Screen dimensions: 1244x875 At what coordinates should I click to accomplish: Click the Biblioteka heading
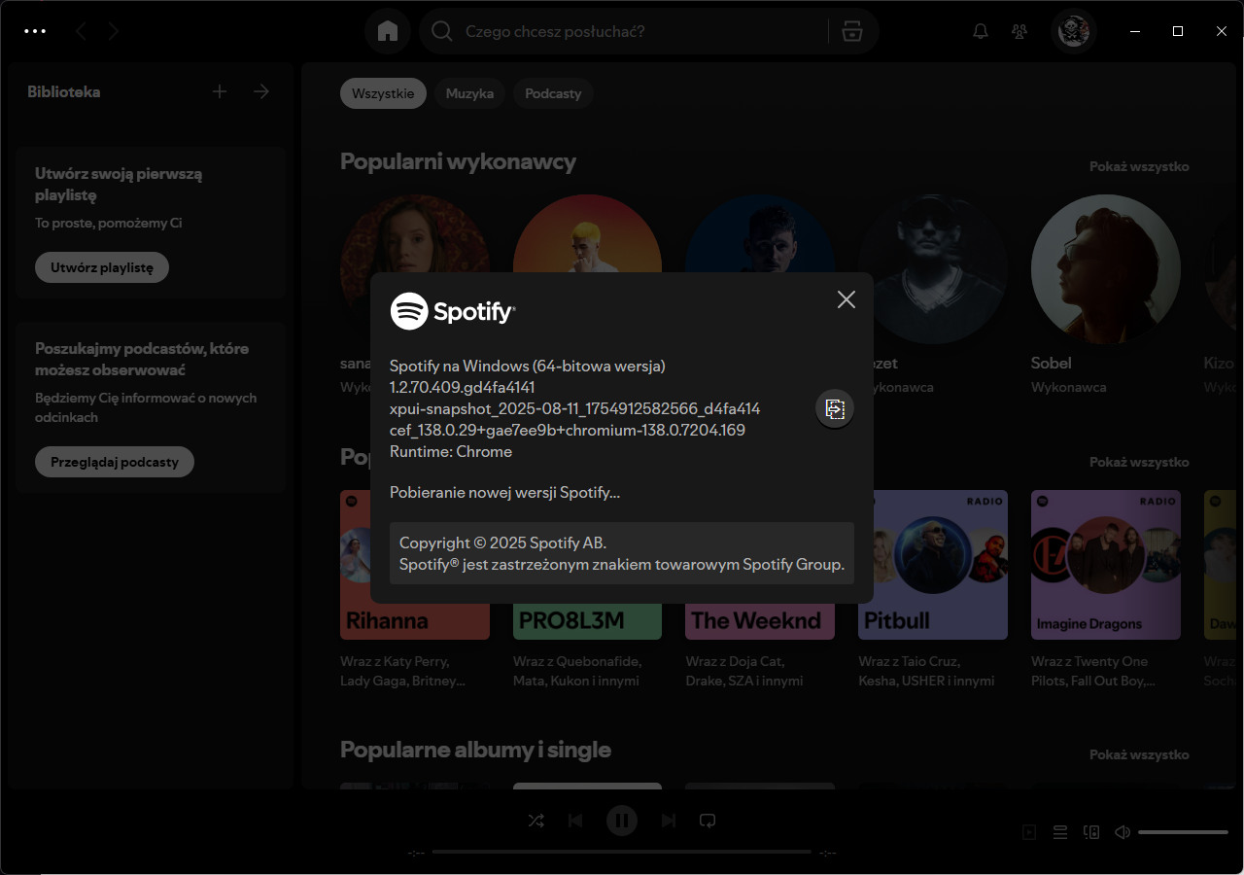(64, 91)
